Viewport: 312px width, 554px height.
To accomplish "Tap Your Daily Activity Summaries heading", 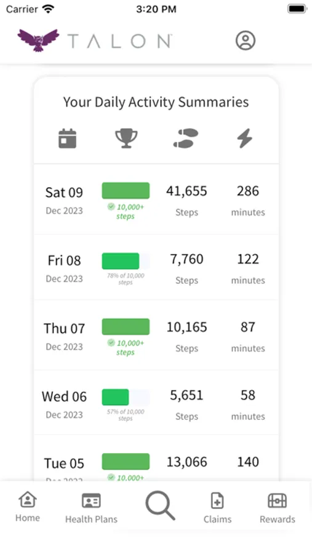I will point(156,102).
